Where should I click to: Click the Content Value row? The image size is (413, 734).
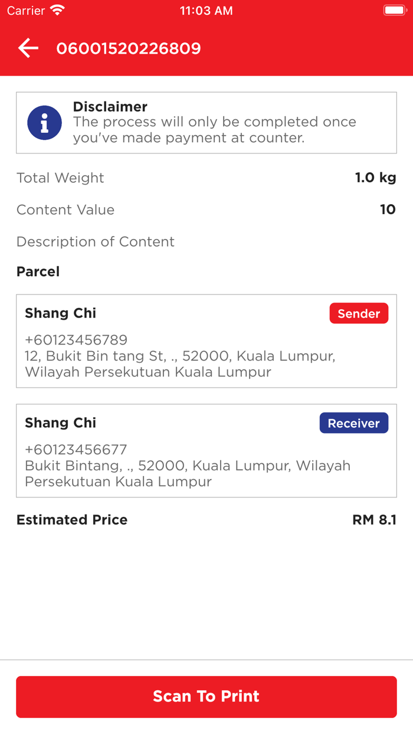click(206, 209)
